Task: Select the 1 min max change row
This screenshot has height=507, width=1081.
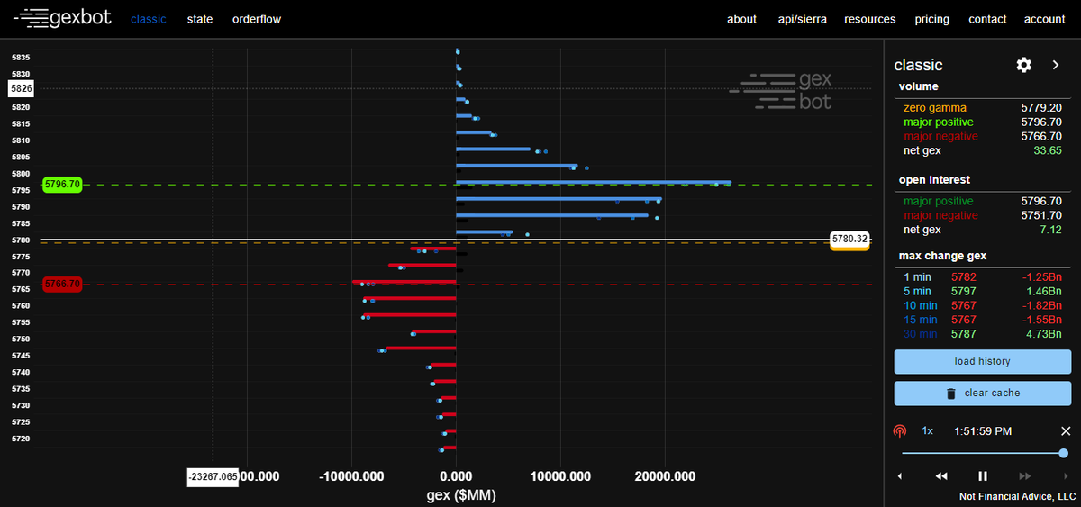Action: (x=982, y=276)
